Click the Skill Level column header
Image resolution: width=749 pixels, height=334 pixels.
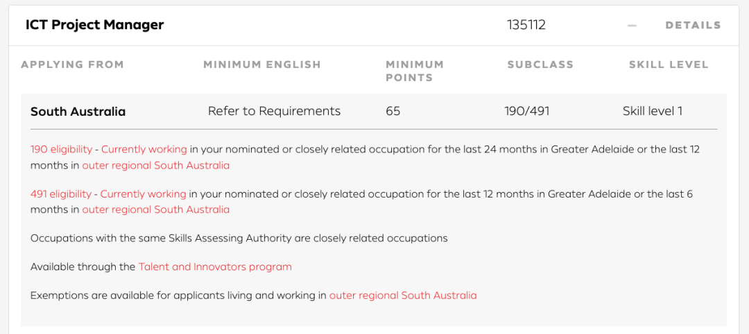[x=669, y=64]
